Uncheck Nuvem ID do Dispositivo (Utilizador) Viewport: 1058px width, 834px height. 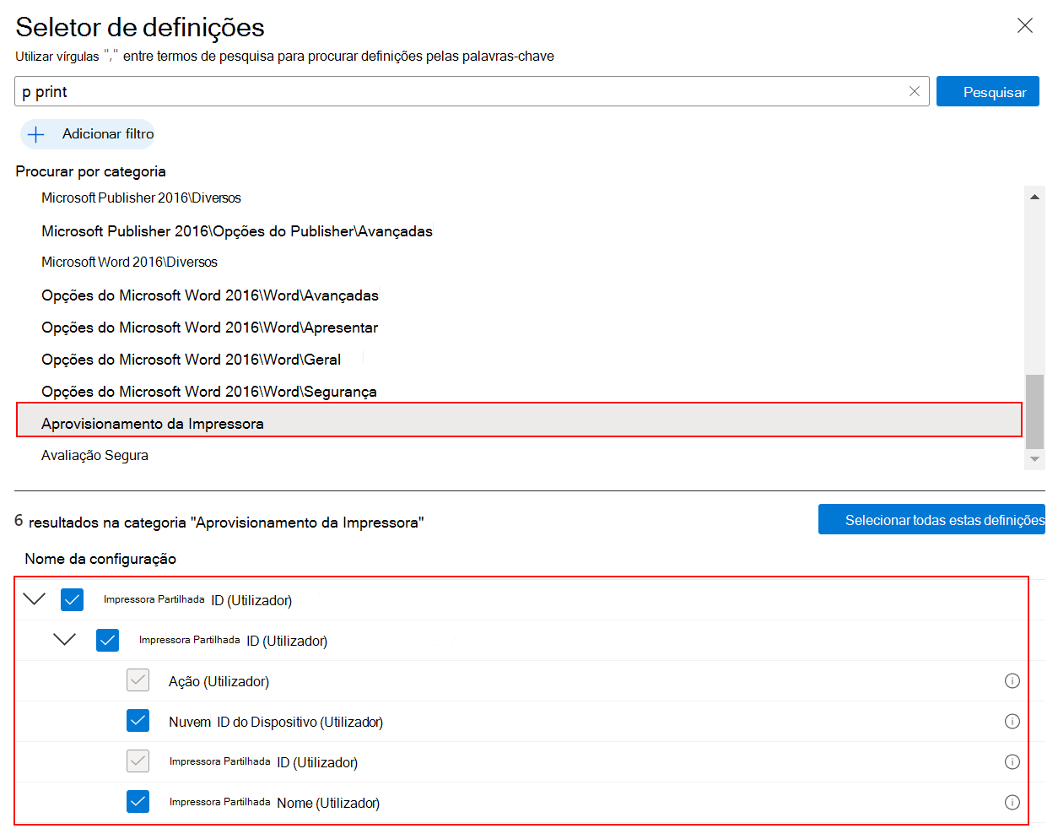coord(138,721)
